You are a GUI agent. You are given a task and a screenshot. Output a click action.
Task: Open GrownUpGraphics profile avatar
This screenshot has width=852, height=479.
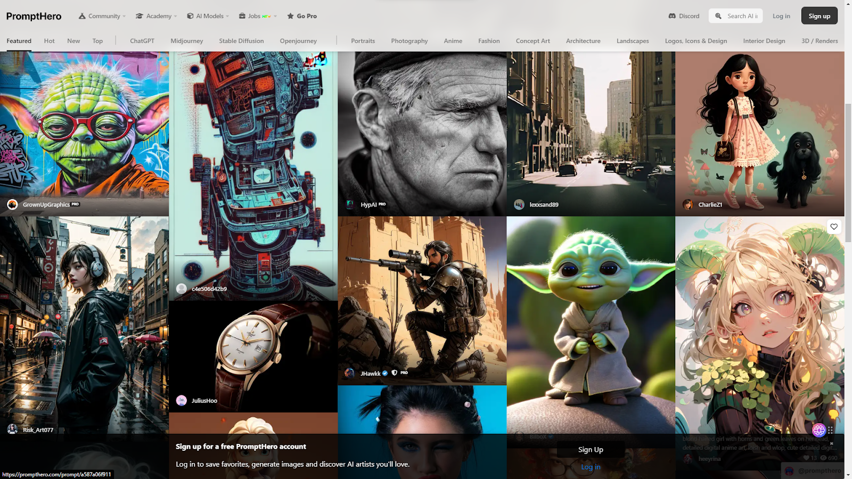pos(12,204)
